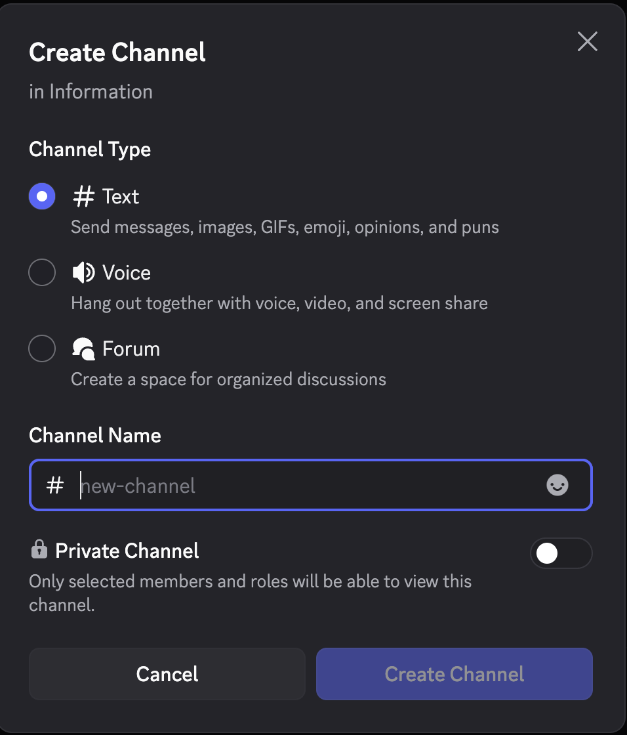Focus the new-channel name input field
This screenshot has height=735, width=627.
pos(262,486)
